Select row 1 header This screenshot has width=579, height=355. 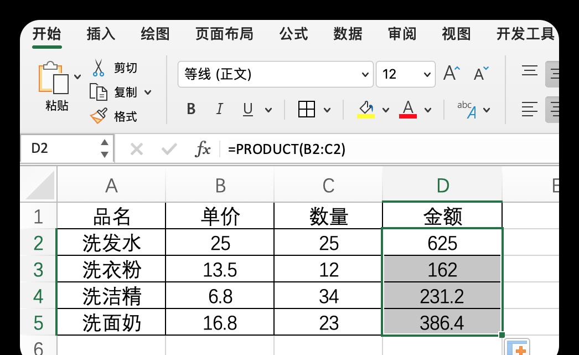(38, 216)
